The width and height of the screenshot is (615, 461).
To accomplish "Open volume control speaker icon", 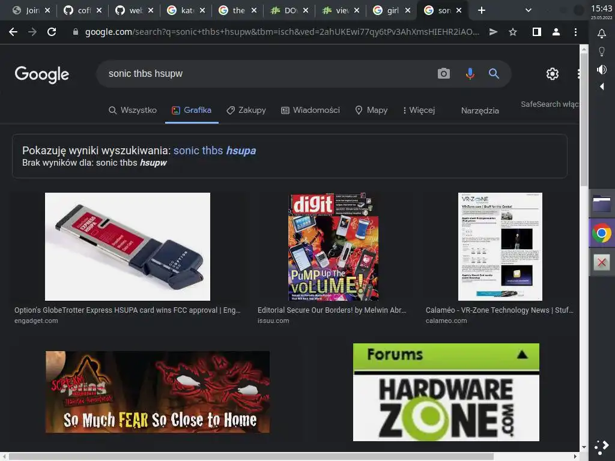I will (602, 70).
